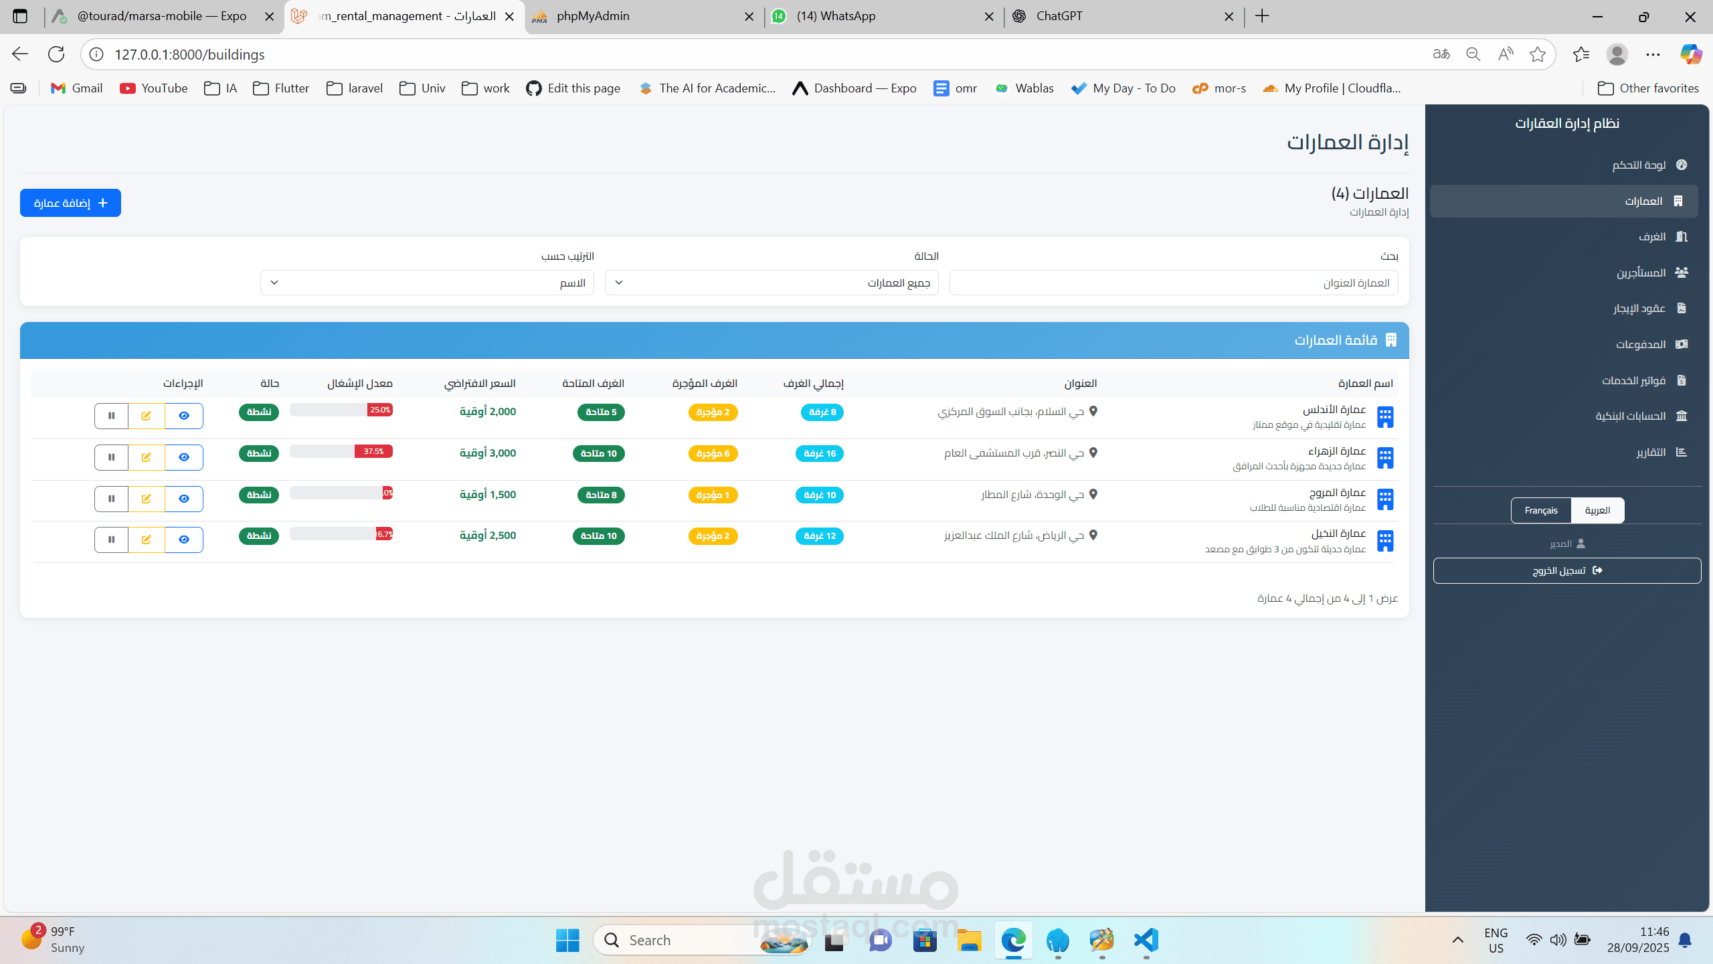Open الحسابات البنكية bank icon in sidebar
Image resolution: width=1713 pixels, height=964 pixels.
click(x=1681, y=416)
